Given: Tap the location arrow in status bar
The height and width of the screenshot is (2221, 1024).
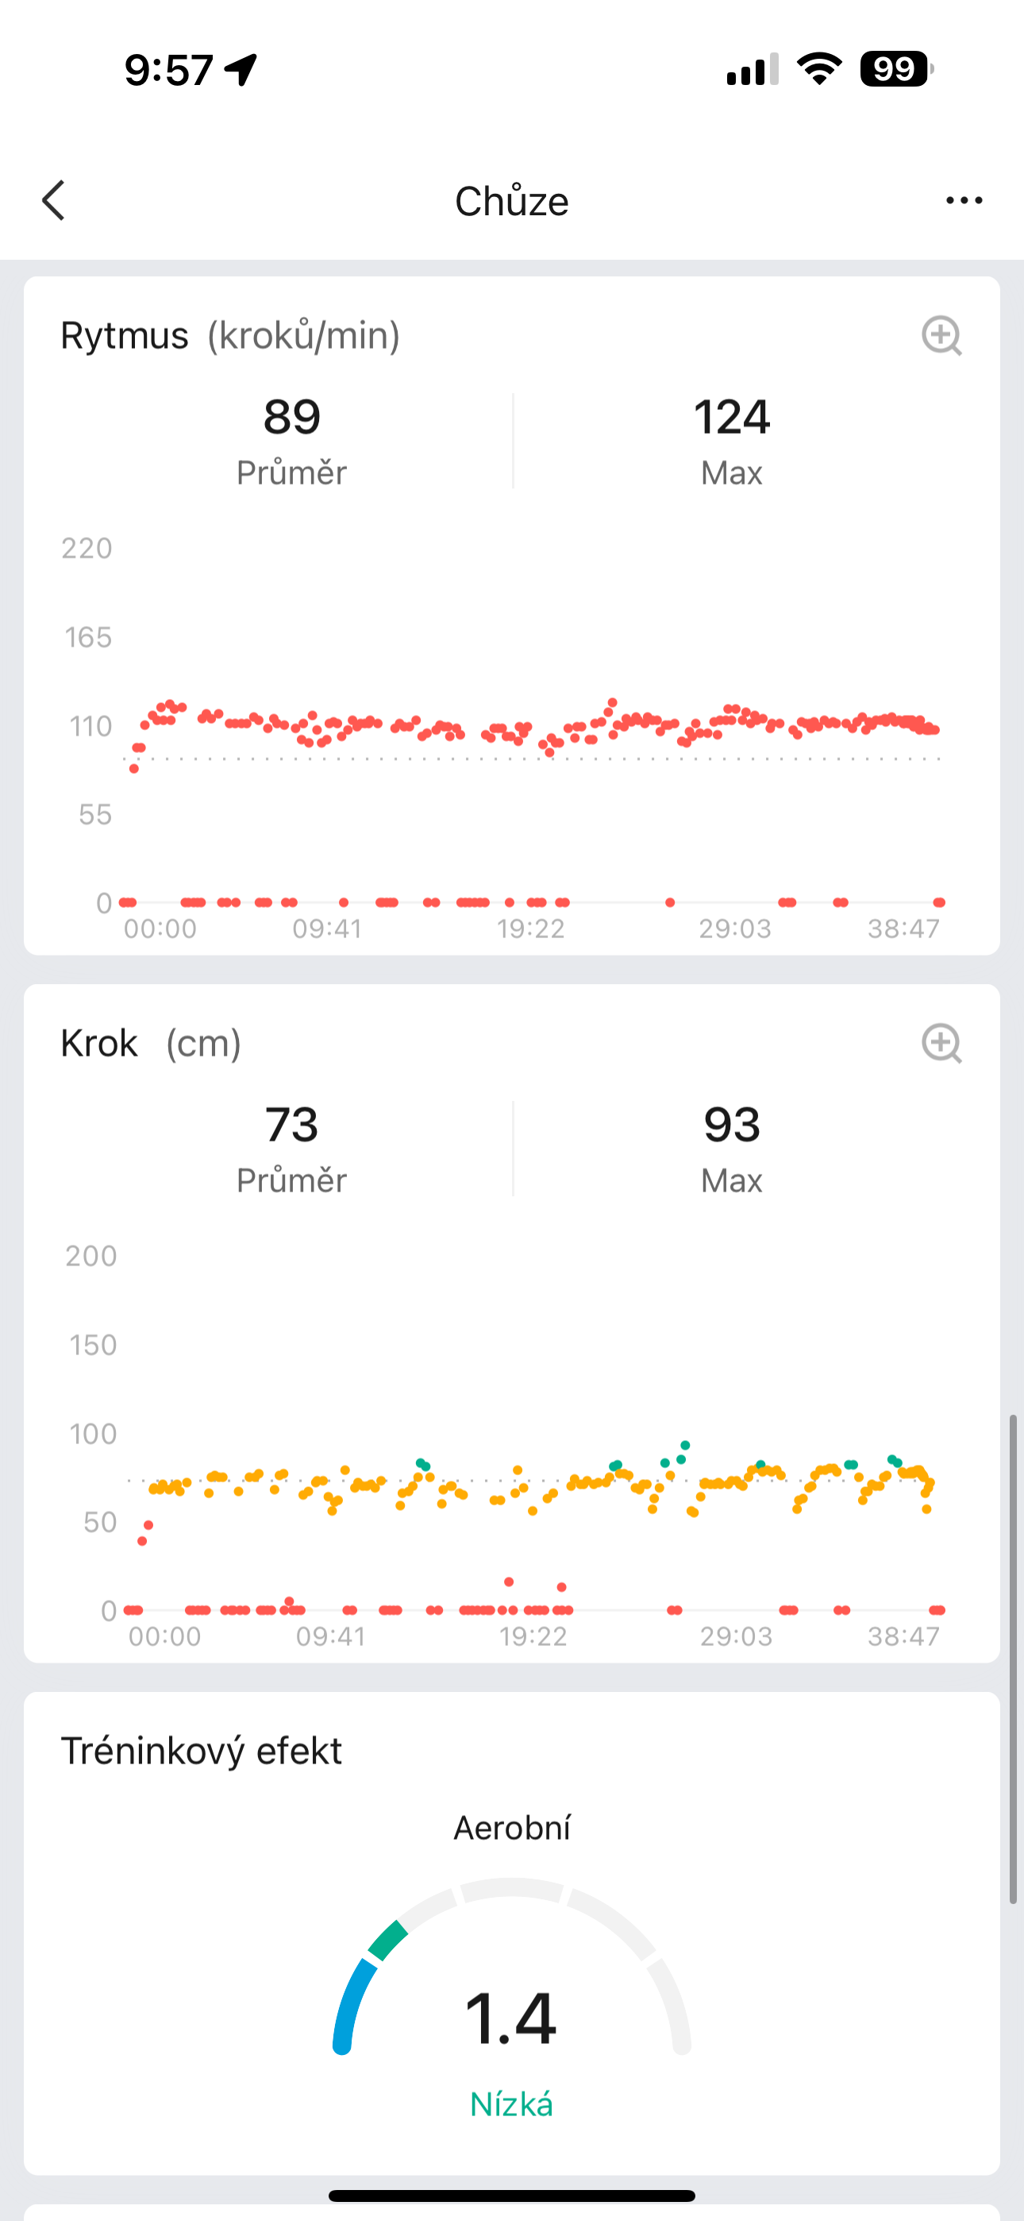Looking at the screenshot, I should click(241, 69).
